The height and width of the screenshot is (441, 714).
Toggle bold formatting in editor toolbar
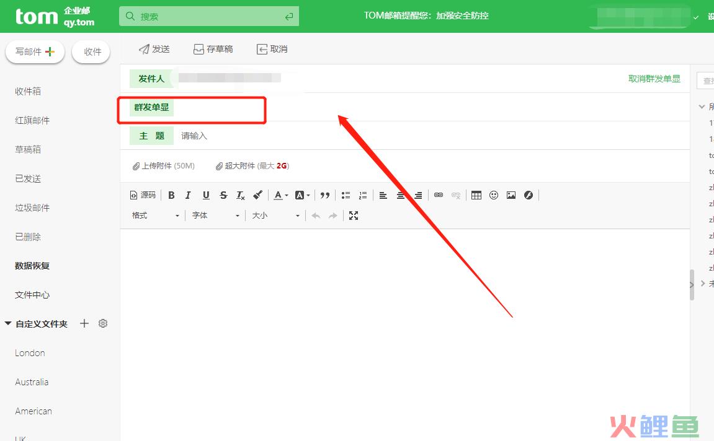click(171, 195)
